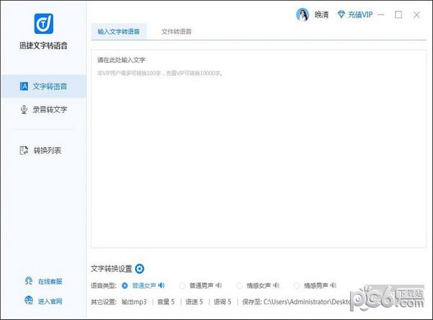
Task: Click the 输出mp3 output format setting
Action: pyautogui.click(x=134, y=302)
